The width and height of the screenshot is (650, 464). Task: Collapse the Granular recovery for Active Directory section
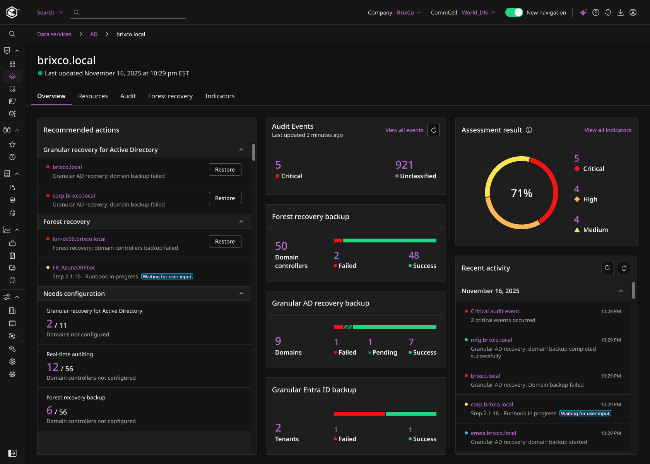[241, 150]
